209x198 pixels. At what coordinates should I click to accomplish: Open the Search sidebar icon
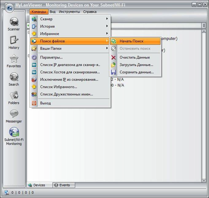coord(14,77)
